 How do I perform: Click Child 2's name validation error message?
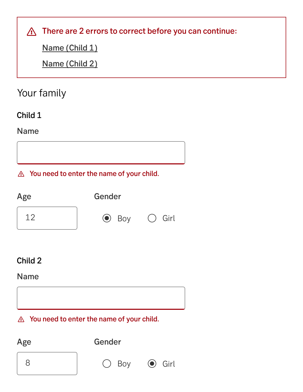click(94, 319)
